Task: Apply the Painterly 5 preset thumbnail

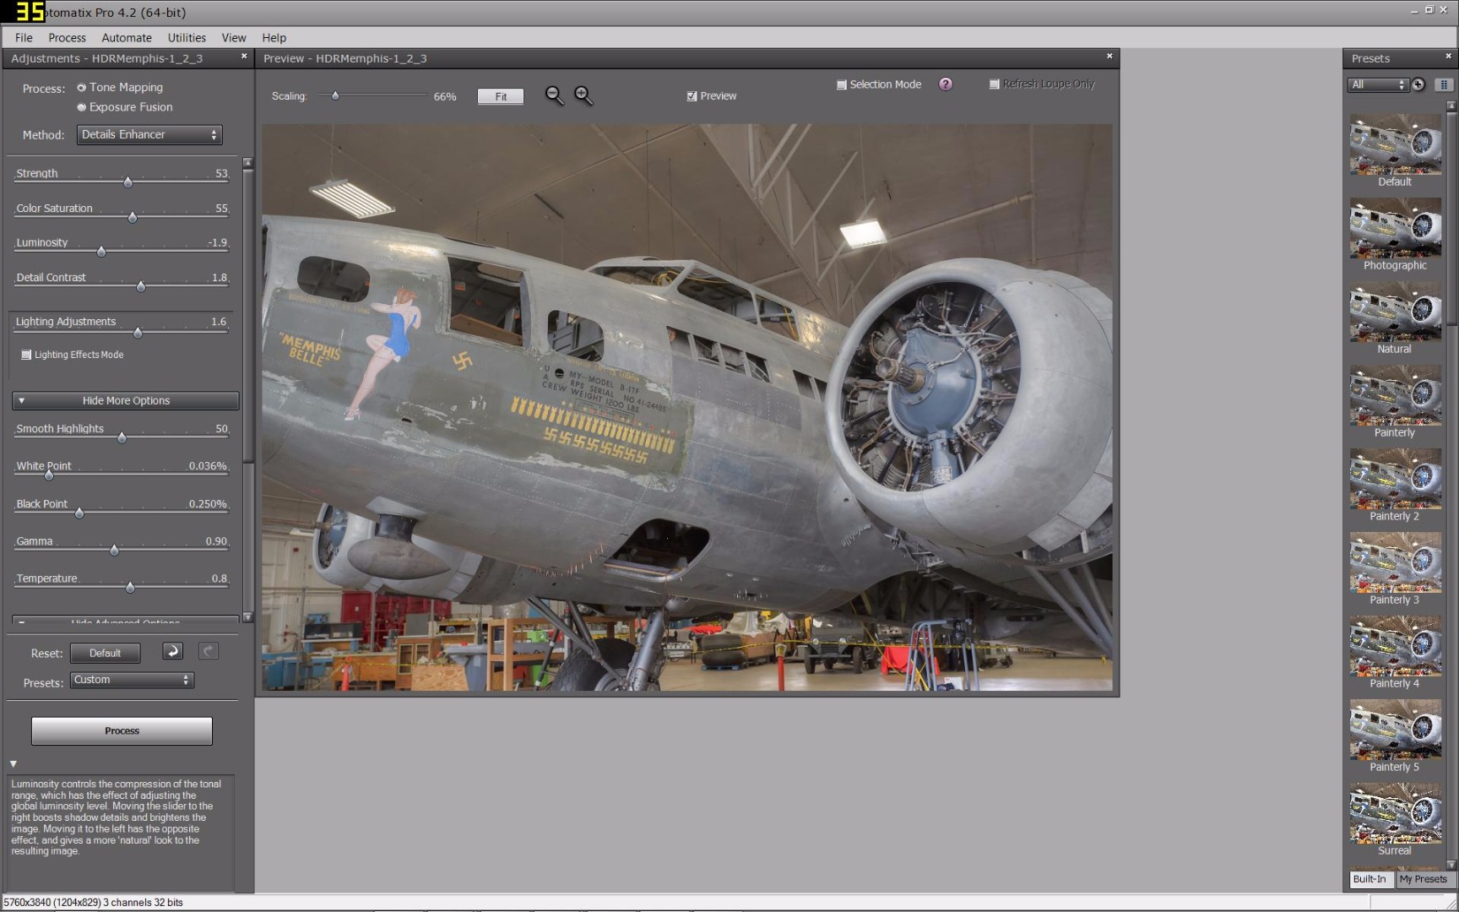Action: coord(1395,729)
